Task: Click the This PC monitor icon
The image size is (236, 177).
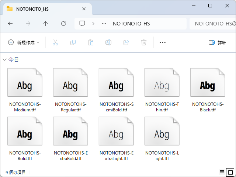Action: tap(82, 24)
